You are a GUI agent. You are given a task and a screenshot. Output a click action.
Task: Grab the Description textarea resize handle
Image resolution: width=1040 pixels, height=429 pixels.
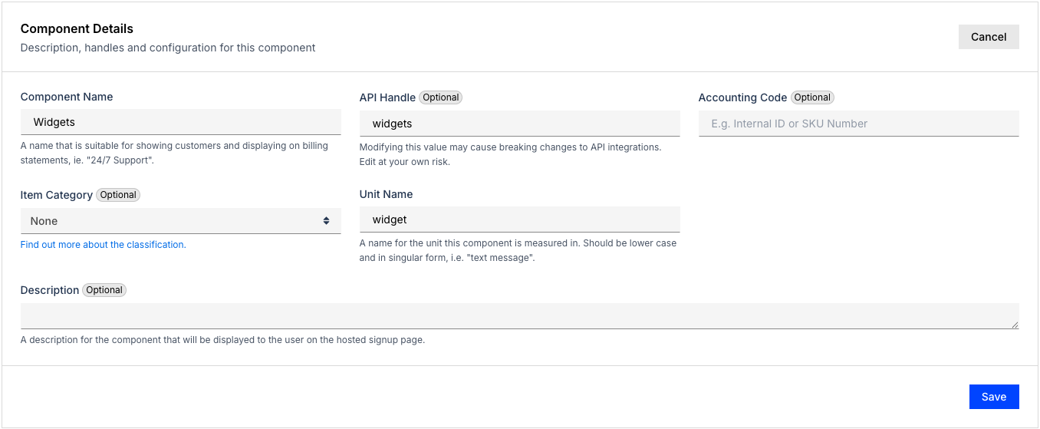[x=1015, y=325]
